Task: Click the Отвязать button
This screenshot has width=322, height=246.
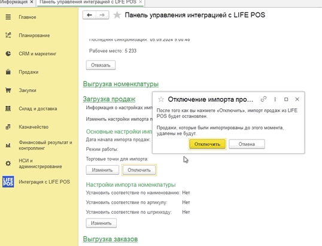Action: point(101,65)
